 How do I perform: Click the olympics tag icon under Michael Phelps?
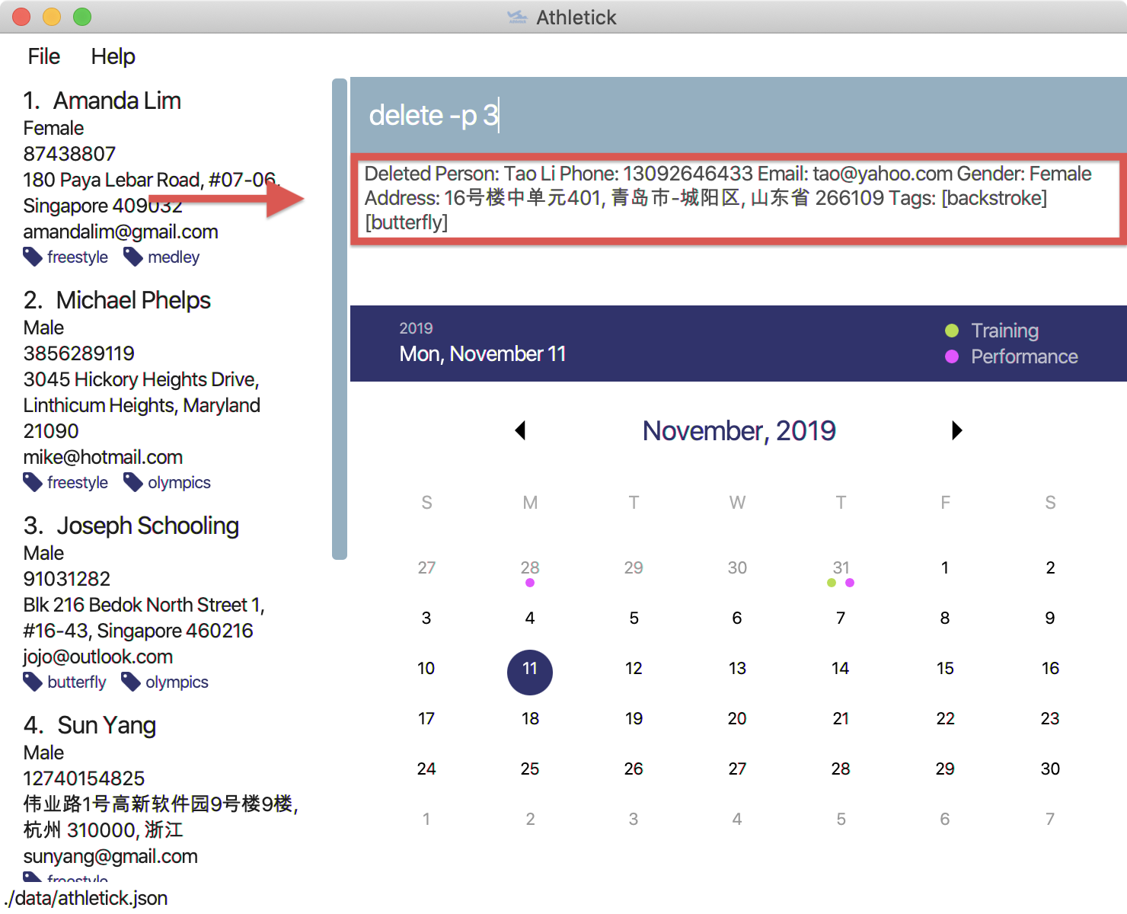coord(133,482)
